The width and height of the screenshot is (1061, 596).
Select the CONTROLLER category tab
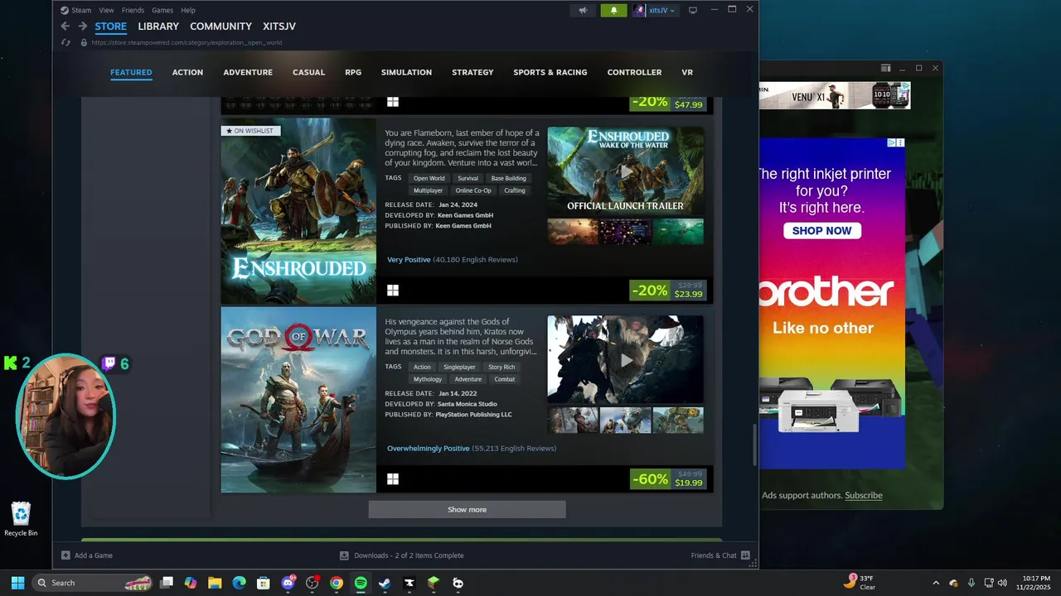coord(634,72)
